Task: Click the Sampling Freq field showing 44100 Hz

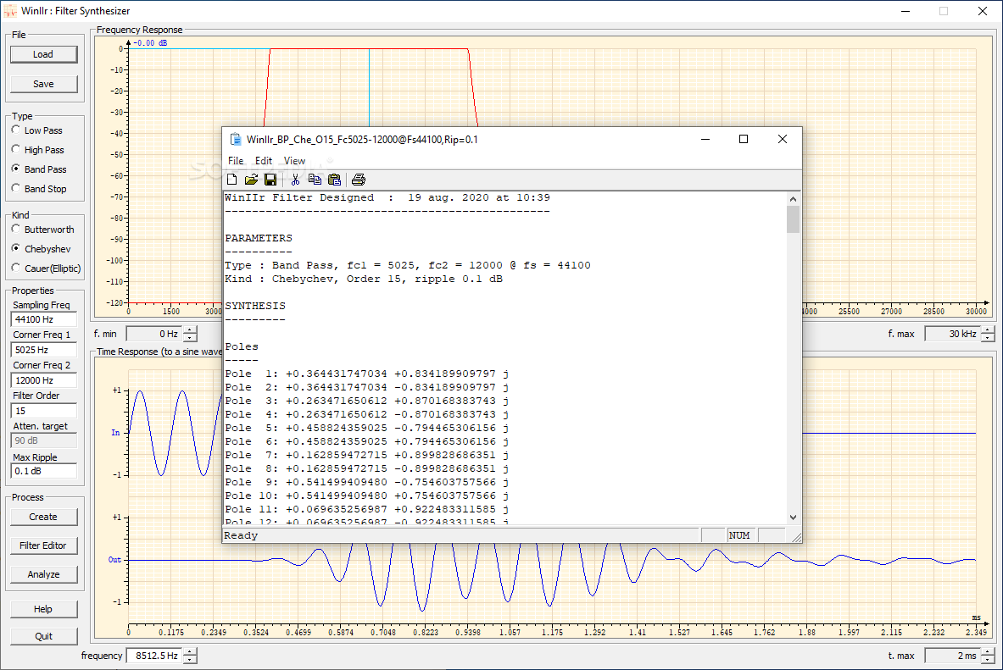Action: [x=44, y=319]
